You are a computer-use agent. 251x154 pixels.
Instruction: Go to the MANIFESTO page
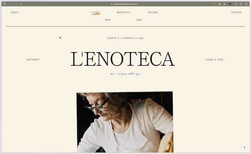tap(123, 12)
